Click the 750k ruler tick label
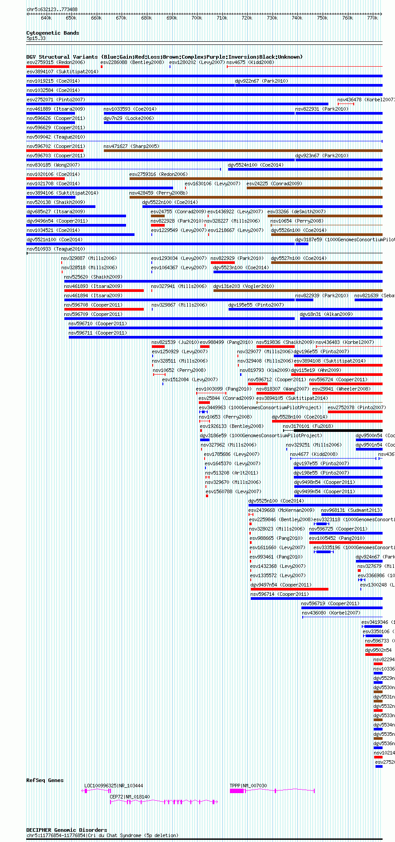 pos(322,18)
